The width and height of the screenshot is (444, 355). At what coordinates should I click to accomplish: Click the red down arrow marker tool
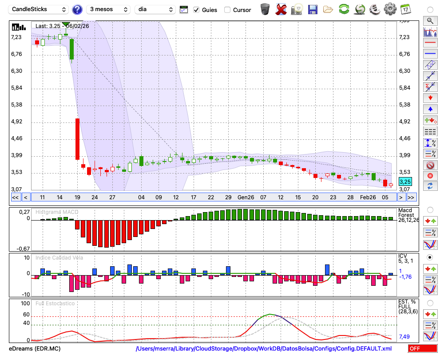(430, 98)
